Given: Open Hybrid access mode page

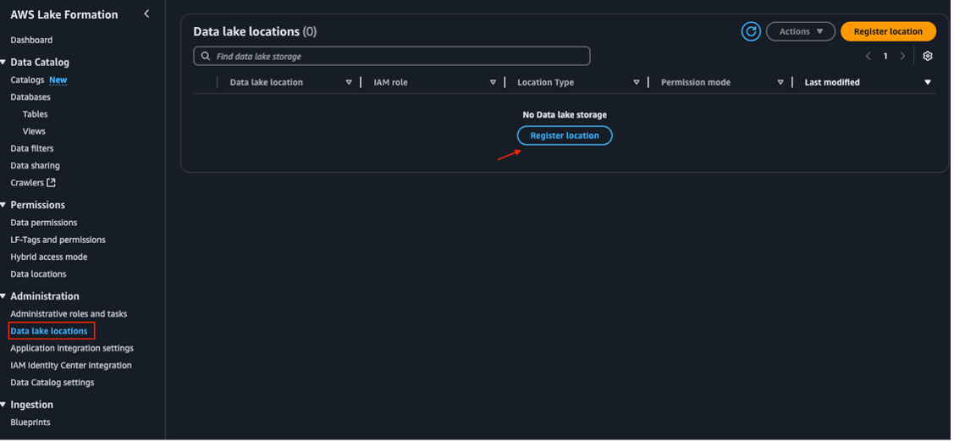Looking at the screenshot, I should pos(49,257).
